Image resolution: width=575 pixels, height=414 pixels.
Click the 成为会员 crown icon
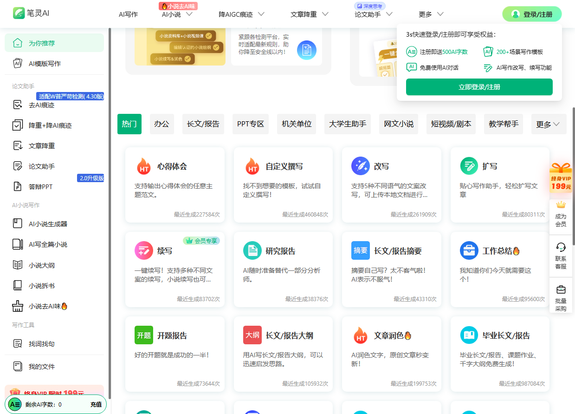(561, 205)
